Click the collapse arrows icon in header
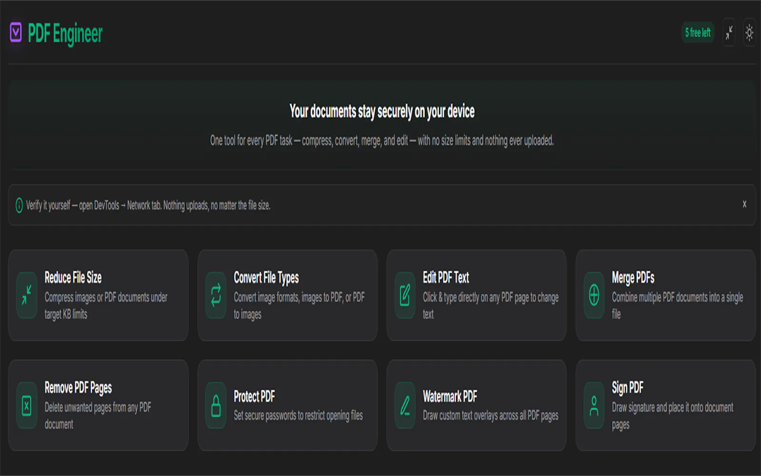 pos(729,32)
